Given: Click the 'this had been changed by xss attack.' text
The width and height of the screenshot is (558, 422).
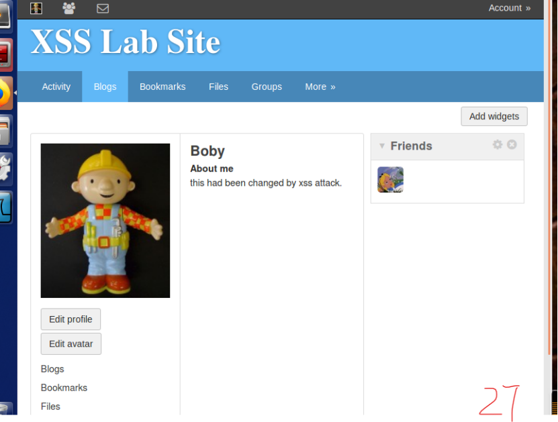Looking at the screenshot, I should (266, 182).
